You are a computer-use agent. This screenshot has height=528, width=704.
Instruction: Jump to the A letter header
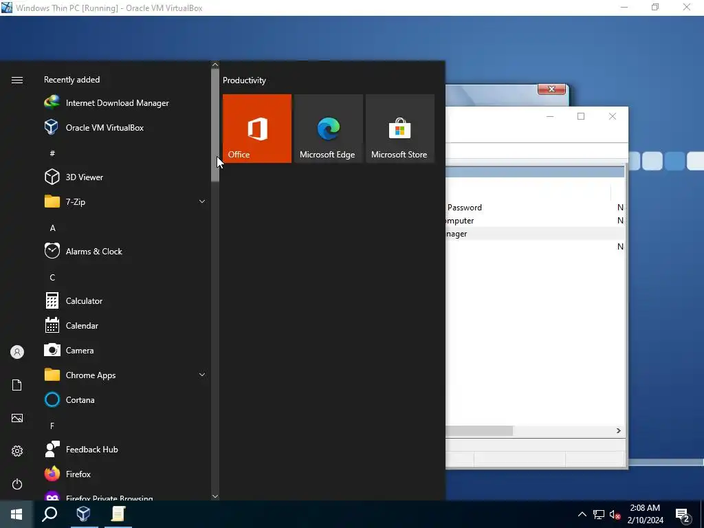pos(52,228)
